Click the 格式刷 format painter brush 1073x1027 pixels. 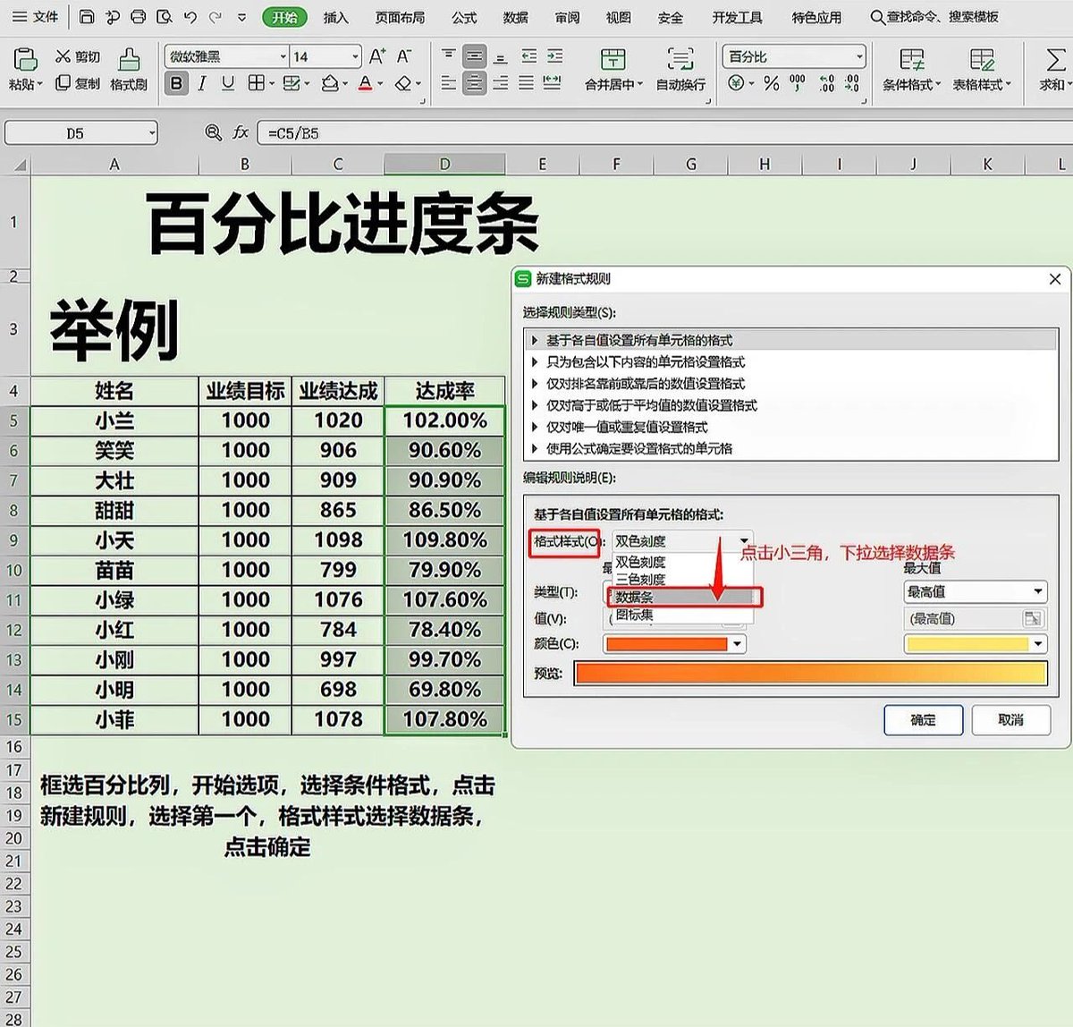click(129, 60)
